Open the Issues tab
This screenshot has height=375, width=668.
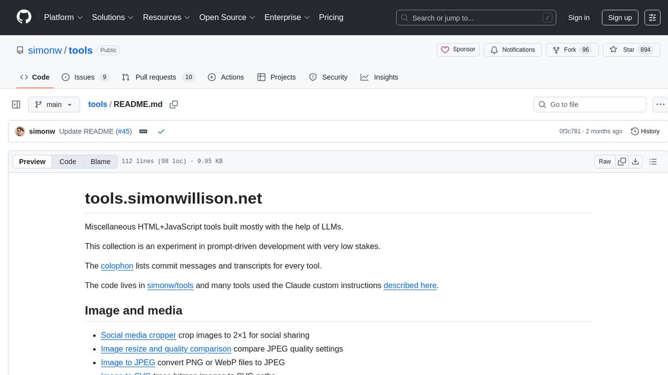85,77
